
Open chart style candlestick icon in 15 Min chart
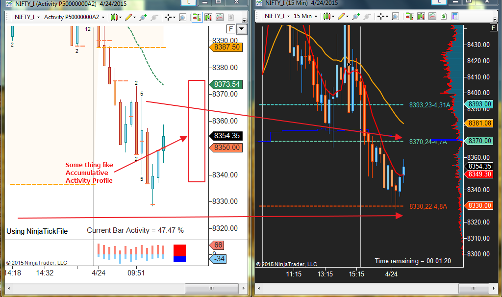point(326,16)
